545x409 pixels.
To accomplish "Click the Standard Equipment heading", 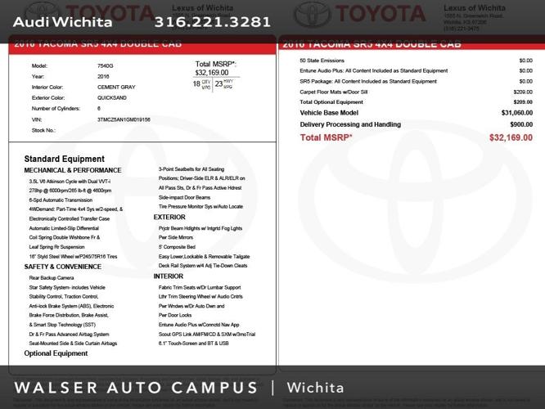I will click(64, 159).
